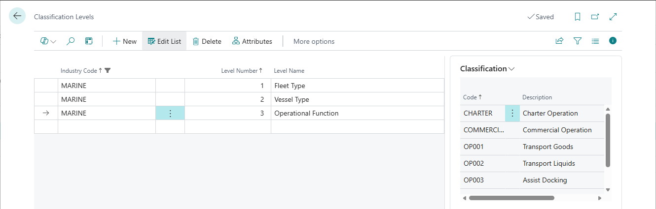The image size is (656, 209).
Task: Toggle the filter pane funnel icon
Action: (x=578, y=41)
